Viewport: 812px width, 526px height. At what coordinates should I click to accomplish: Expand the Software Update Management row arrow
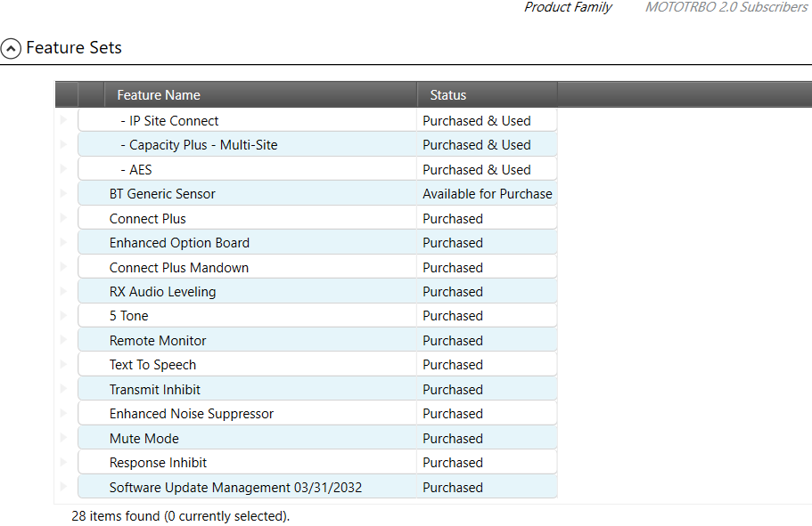[x=63, y=487]
